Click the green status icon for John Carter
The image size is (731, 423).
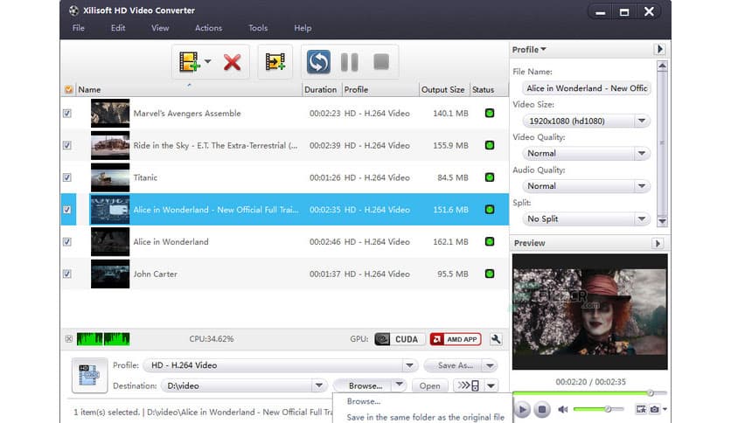pos(490,274)
